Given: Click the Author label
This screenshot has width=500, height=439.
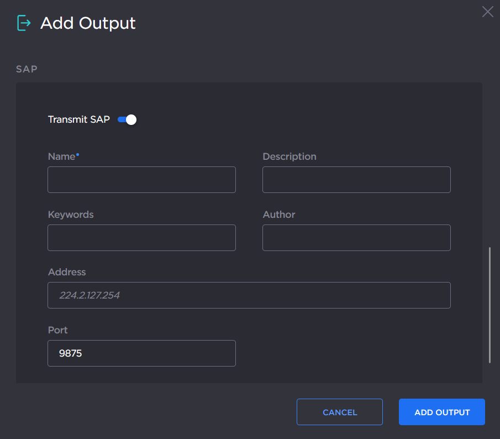Looking at the screenshot, I should point(278,215).
